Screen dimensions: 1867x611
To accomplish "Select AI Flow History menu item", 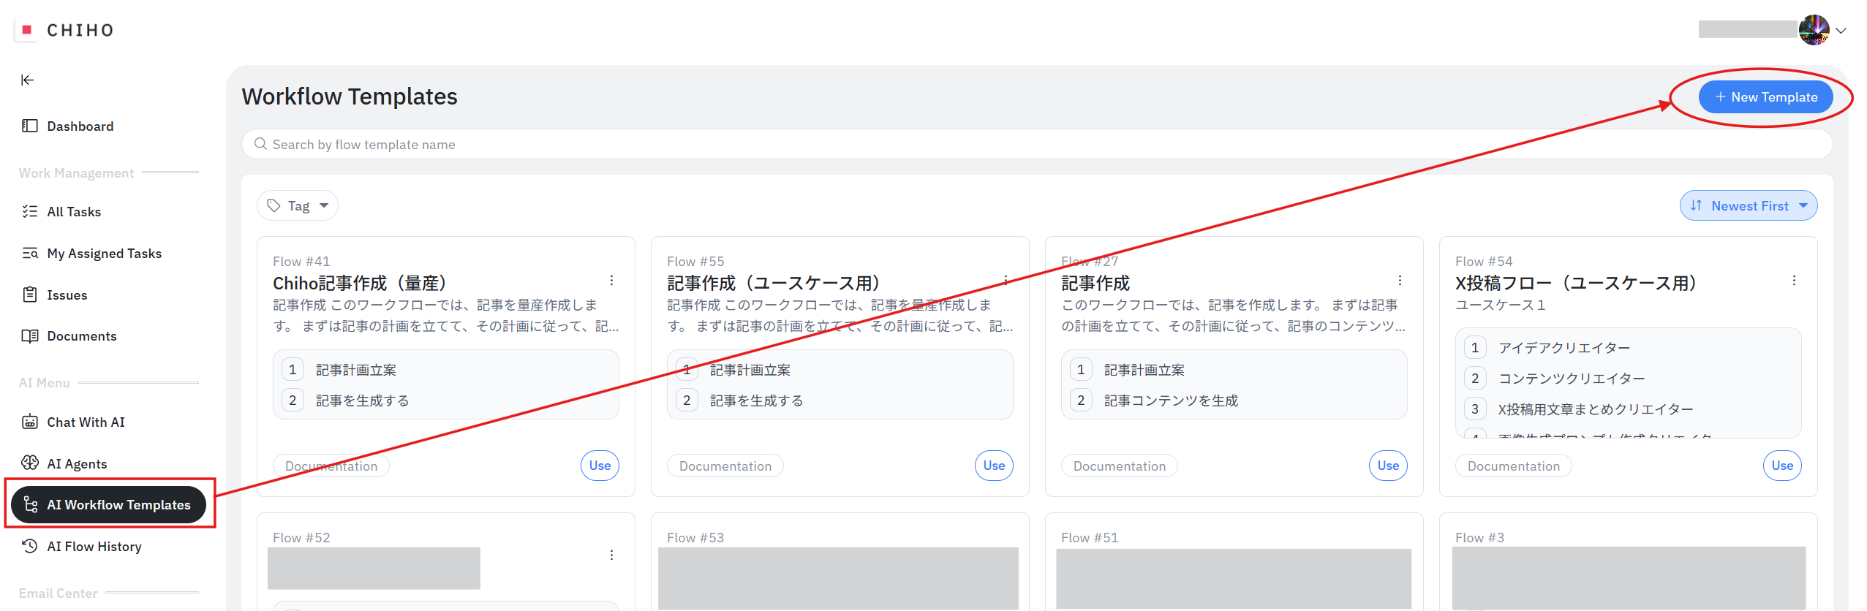I will (94, 547).
